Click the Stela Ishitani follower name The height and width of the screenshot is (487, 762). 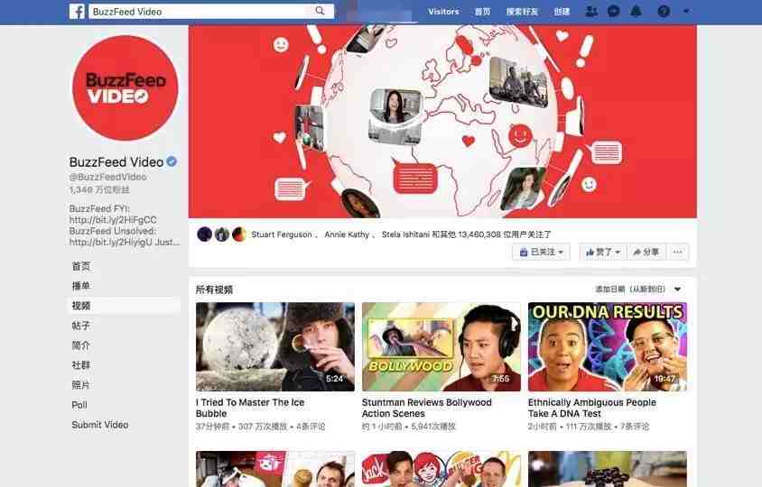405,234
